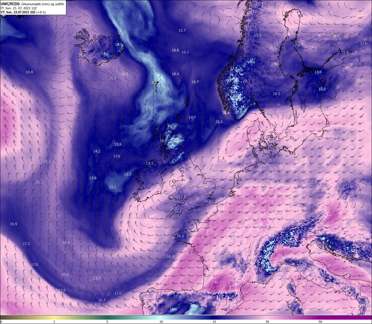Click the 16.9 value in the lower left
372x324 pixels.
tap(13, 224)
